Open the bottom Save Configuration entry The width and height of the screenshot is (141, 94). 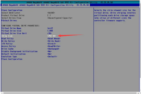(12, 59)
